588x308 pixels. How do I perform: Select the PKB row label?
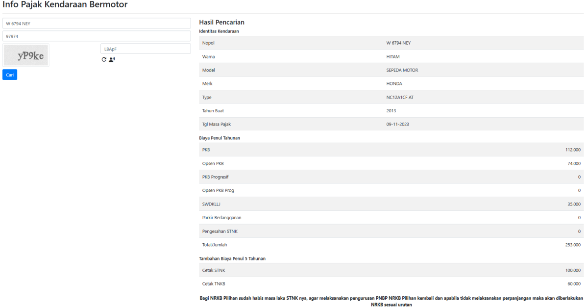206,150
